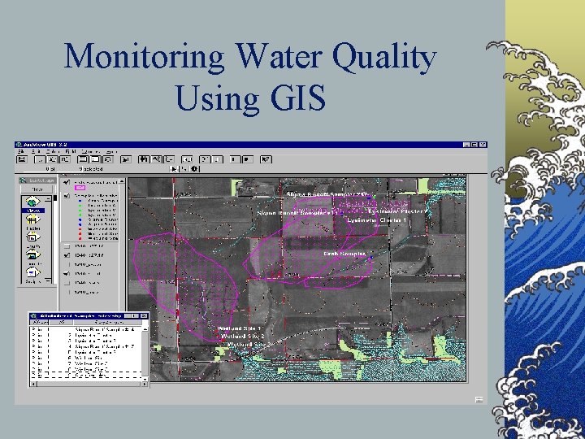Check the first unchecked theme below sample sites legend
Image resolution: width=585 pixels, height=439 pixels.
pos(67,246)
